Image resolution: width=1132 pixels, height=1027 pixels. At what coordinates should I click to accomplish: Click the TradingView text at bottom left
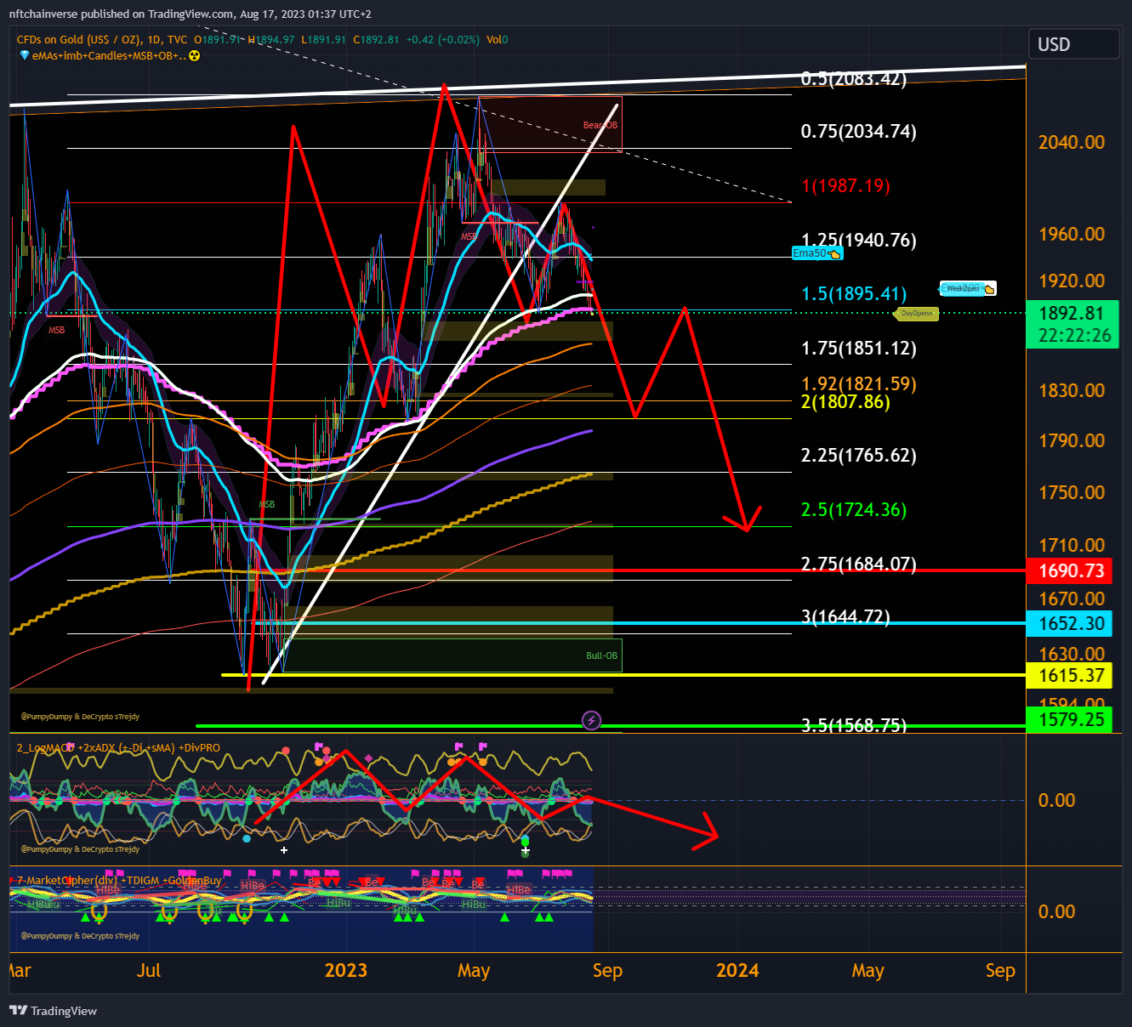[64, 1011]
